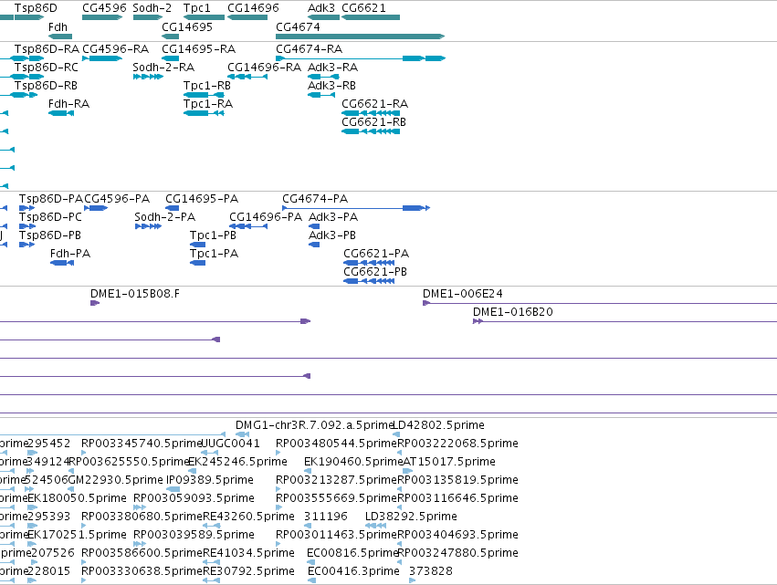Click the UUGC0041 feature label

(230, 444)
